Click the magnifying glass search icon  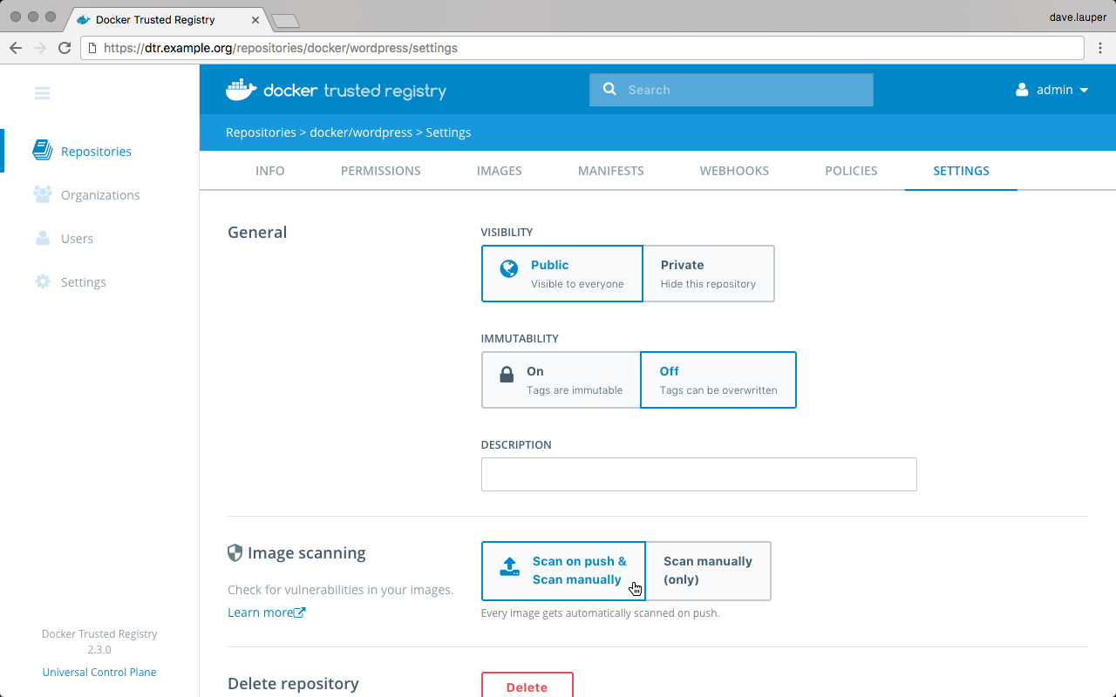tap(609, 89)
